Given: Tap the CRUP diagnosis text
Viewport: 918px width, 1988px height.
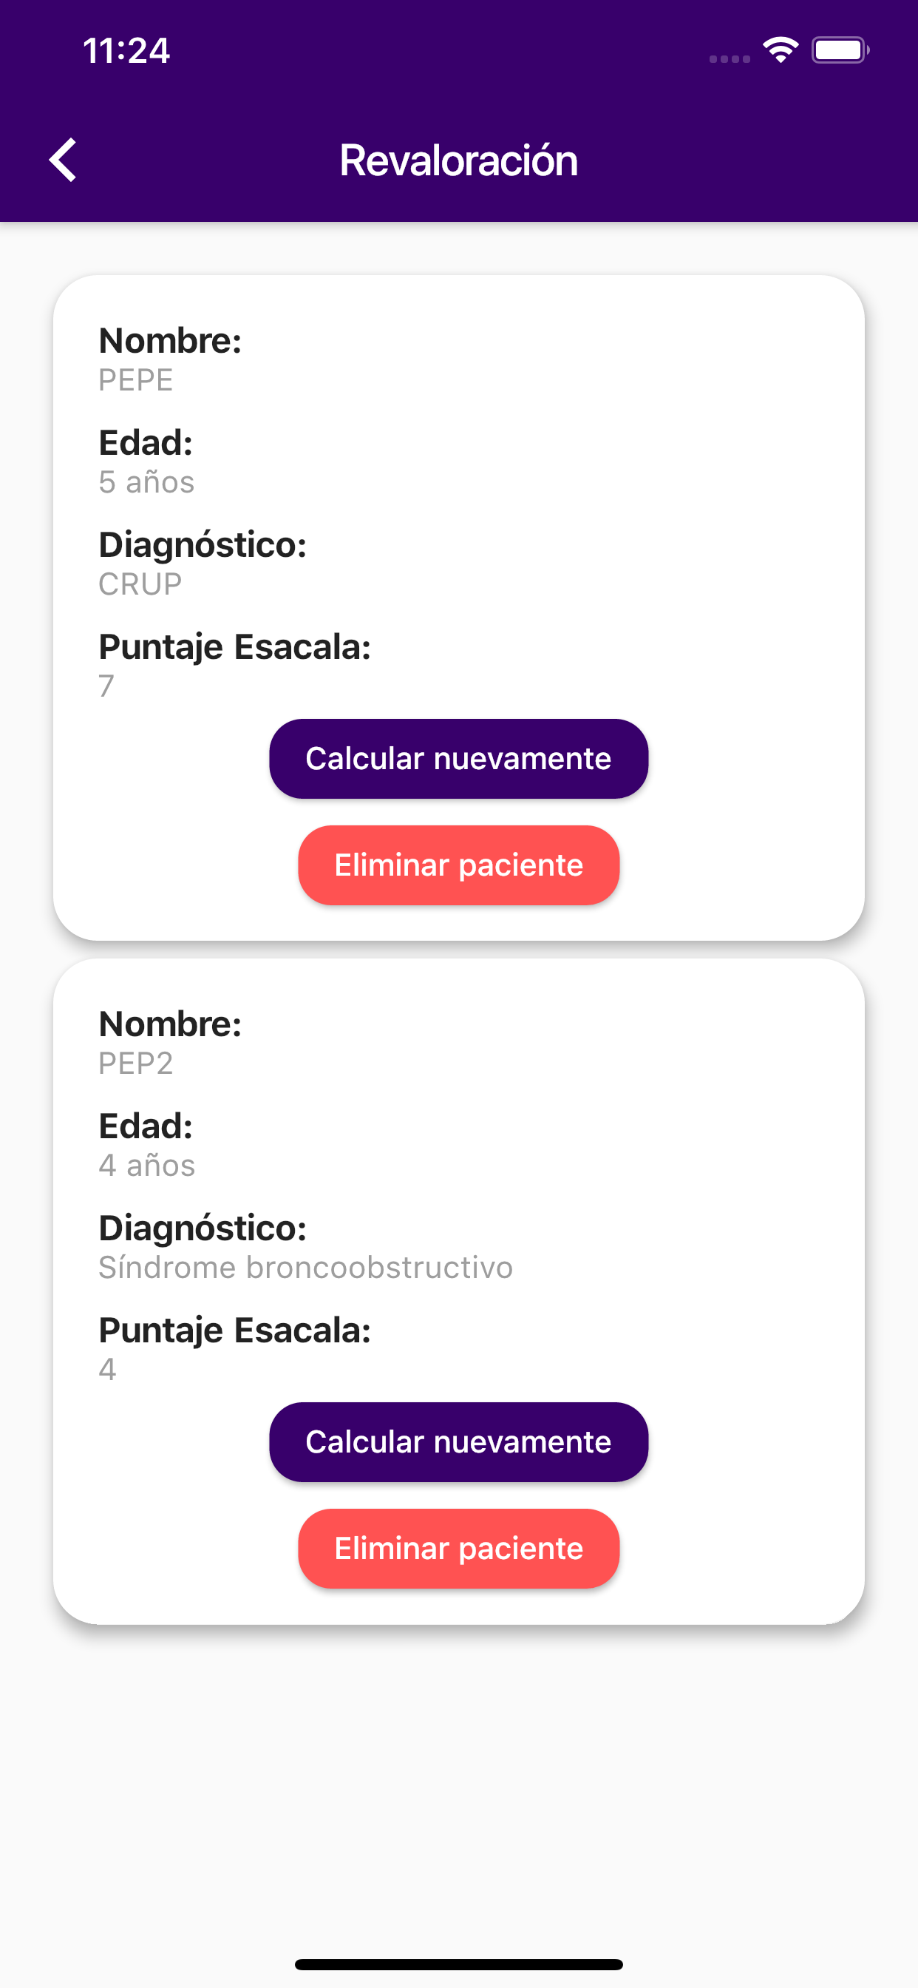Looking at the screenshot, I should click(x=140, y=584).
